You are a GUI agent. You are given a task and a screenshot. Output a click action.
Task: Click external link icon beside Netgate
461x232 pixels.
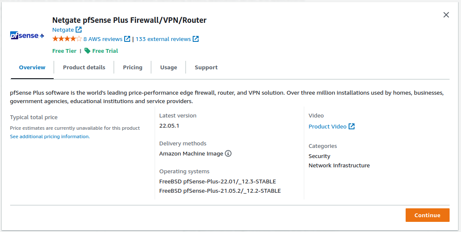79,30
